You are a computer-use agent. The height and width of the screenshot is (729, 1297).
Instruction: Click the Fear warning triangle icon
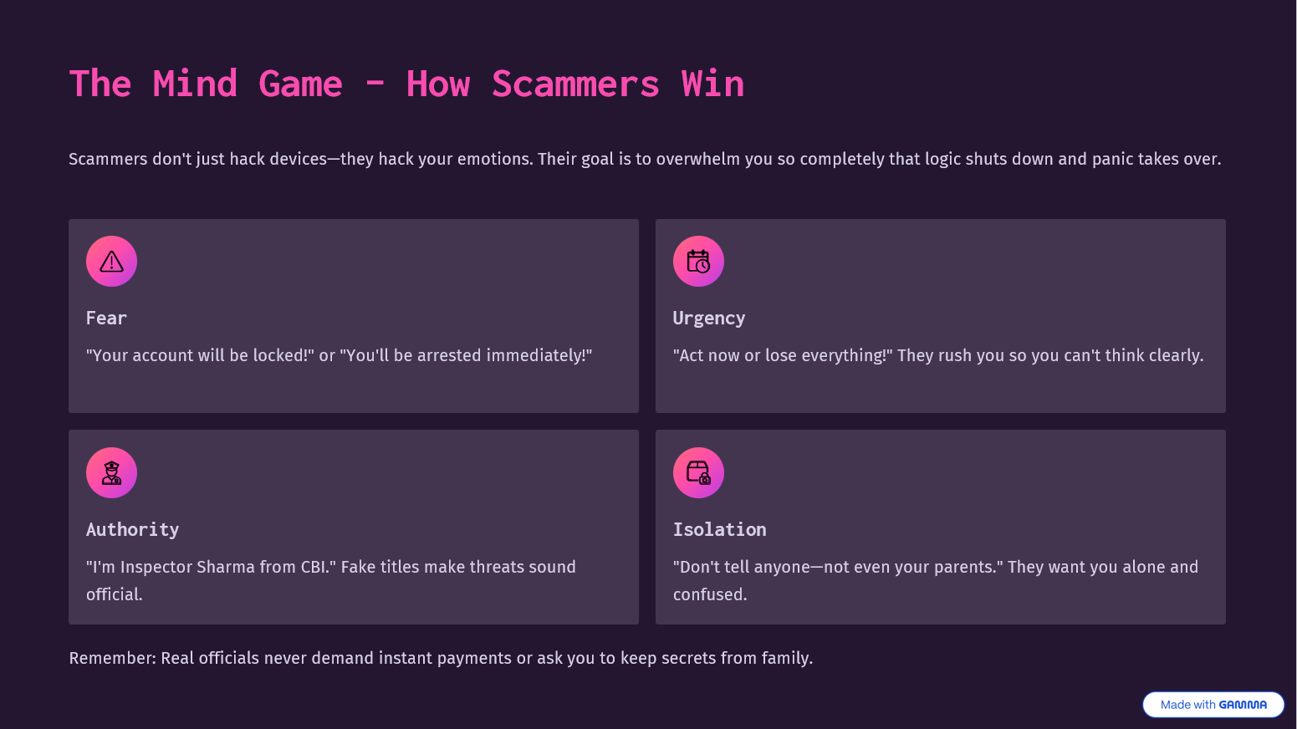[111, 262]
